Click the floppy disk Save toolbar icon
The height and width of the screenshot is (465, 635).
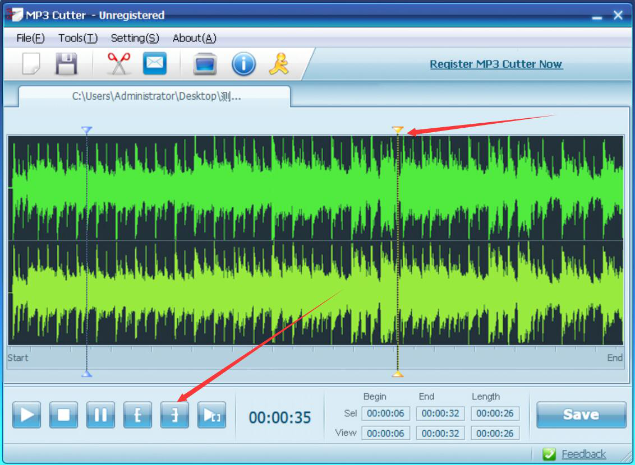click(x=66, y=64)
